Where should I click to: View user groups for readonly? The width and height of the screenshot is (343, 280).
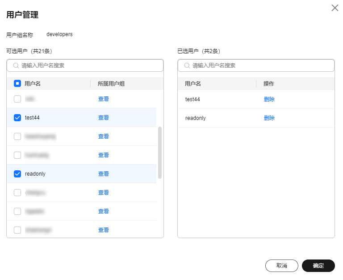pos(103,174)
